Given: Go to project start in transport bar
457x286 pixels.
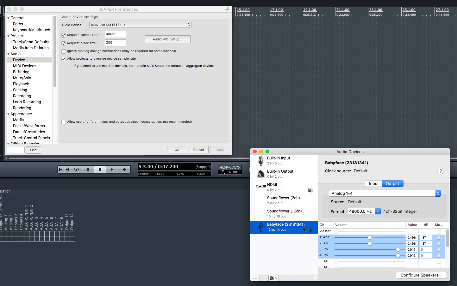Looking at the screenshot, I should click(x=61, y=170).
